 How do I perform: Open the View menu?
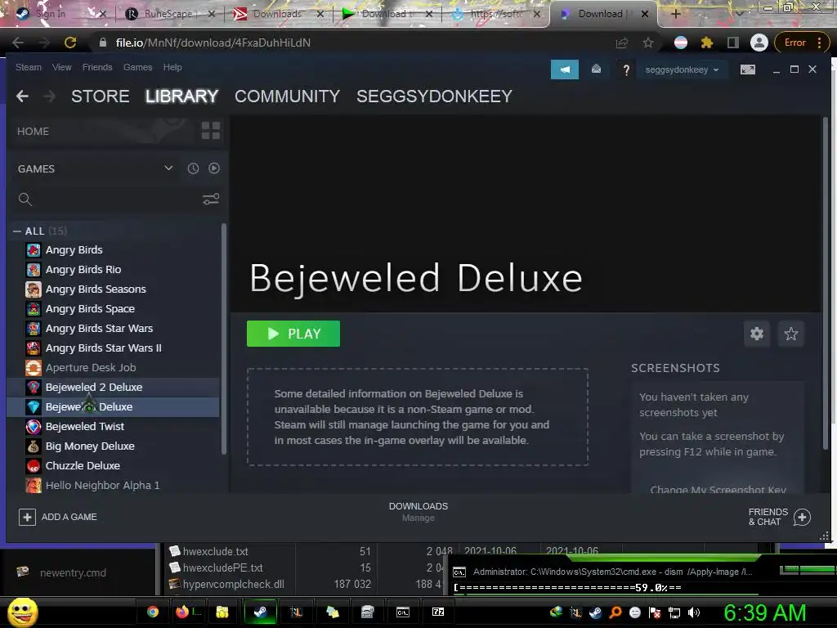pos(62,67)
